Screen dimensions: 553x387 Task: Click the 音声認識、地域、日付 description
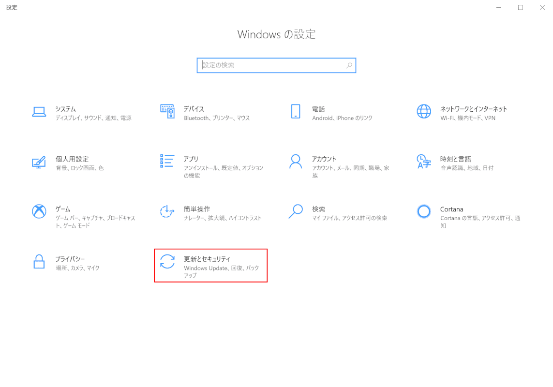tap(466, 168)
